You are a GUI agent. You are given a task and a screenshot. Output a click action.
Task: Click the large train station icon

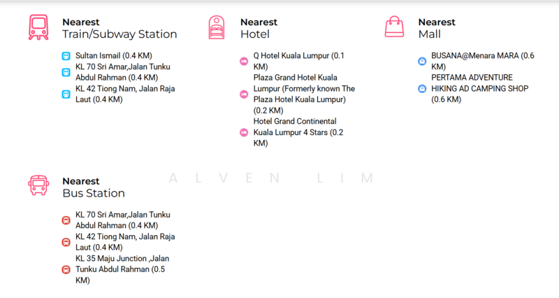(x=38, y=27)
